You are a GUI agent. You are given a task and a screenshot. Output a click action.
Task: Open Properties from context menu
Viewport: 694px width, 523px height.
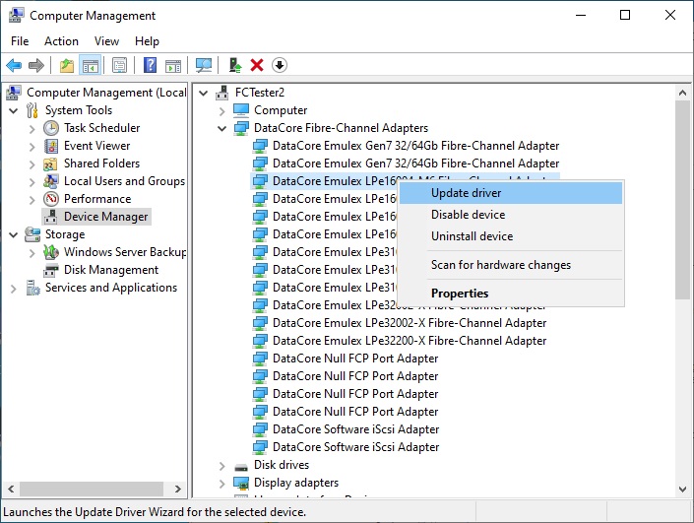point(460,294)
